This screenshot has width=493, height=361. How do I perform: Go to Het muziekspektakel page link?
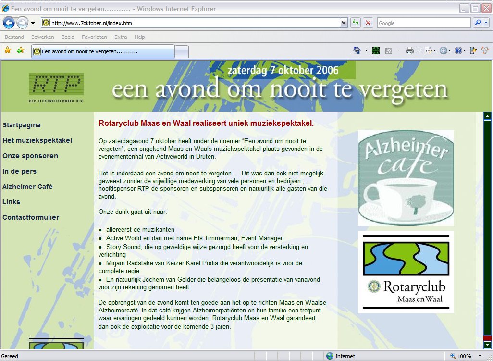pos(37,140)
